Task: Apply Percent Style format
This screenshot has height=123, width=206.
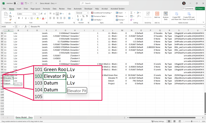Action: (83, 16)
